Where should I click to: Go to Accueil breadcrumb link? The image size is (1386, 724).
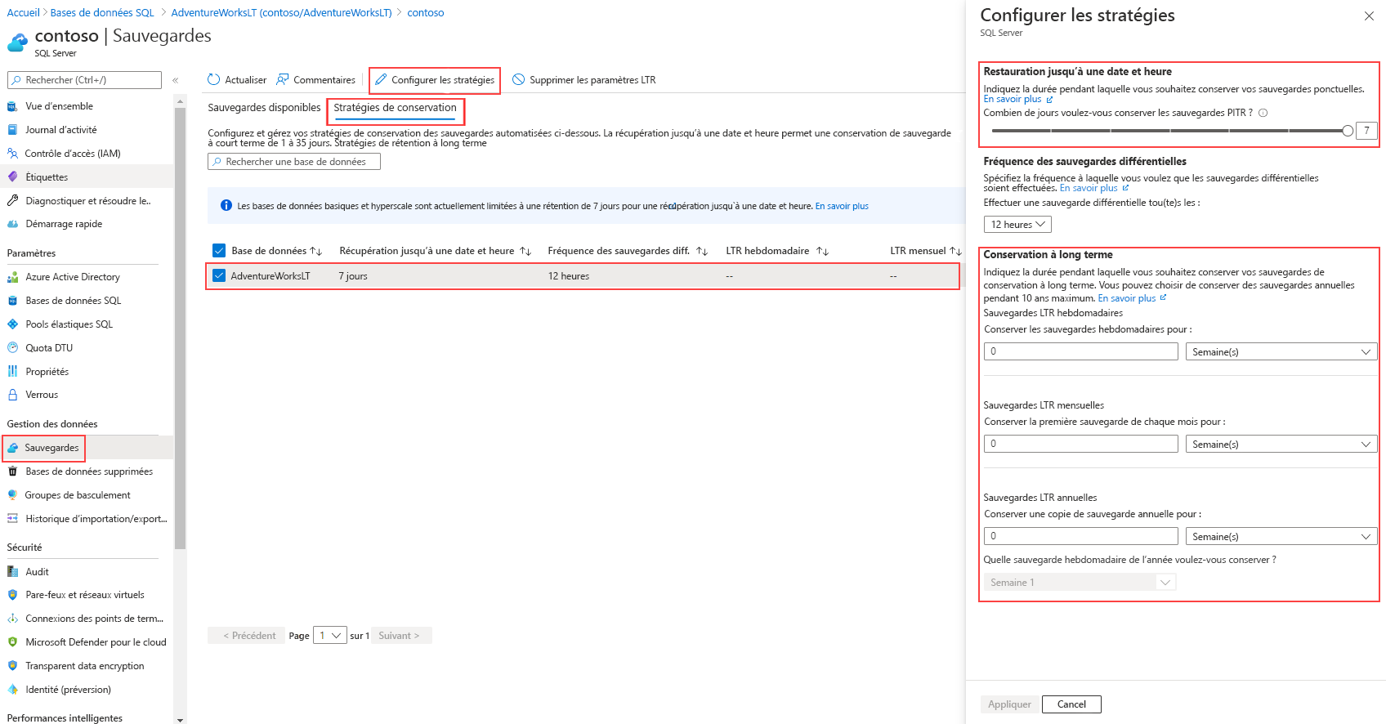(x=23, y=13)
